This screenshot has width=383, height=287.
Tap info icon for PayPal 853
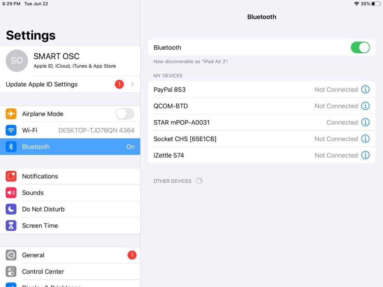(x=365, y=90)
